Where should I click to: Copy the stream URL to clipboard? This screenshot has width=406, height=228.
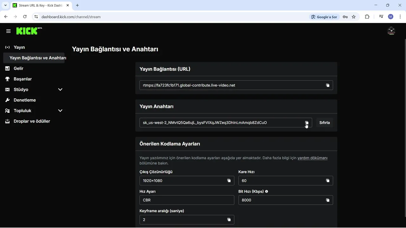328,85
